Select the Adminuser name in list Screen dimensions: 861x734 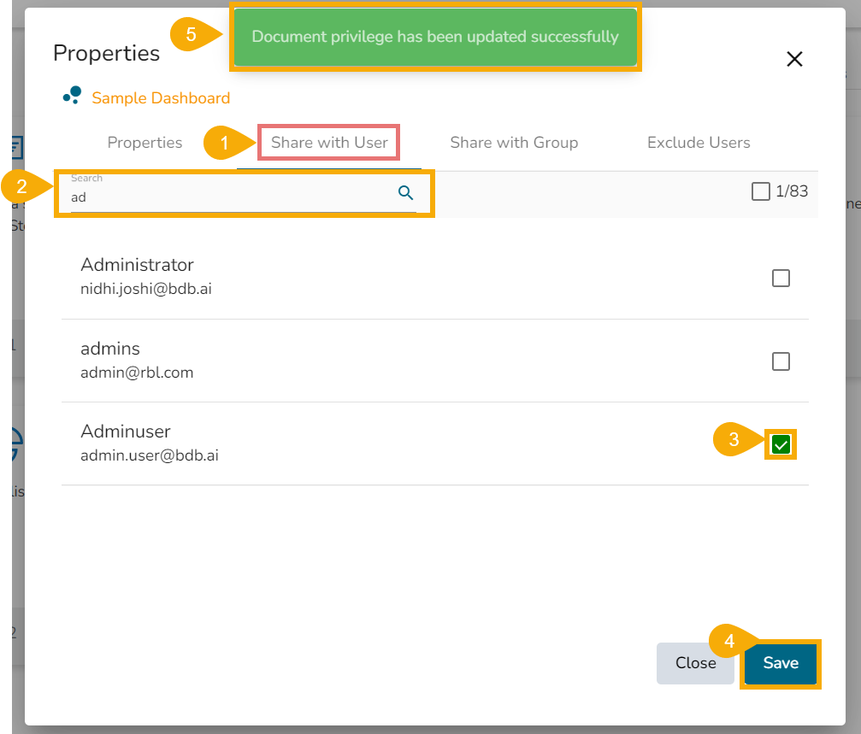tap(126, 432)
